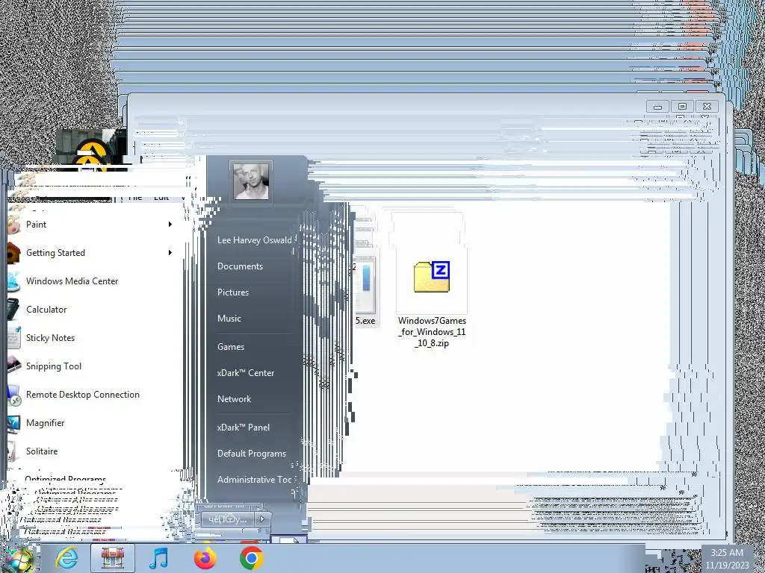Launch Google Chrome from the taskbar
765x573 pixels.
pos(251,558)
